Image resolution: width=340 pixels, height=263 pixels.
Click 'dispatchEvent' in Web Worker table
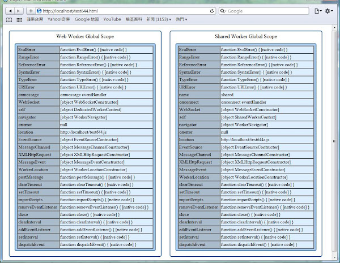[38, 244]
